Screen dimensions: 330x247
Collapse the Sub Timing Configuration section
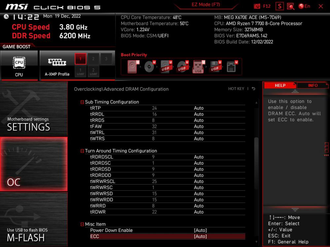(82, 102)
